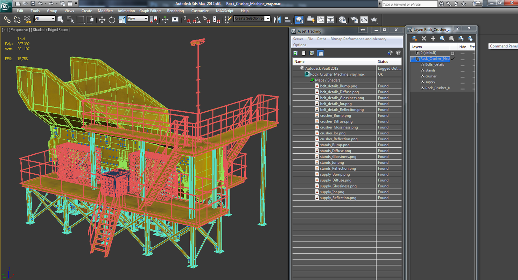
Task: Toggle Window/Crossing selection mode
Action: [x=90, y=20]
